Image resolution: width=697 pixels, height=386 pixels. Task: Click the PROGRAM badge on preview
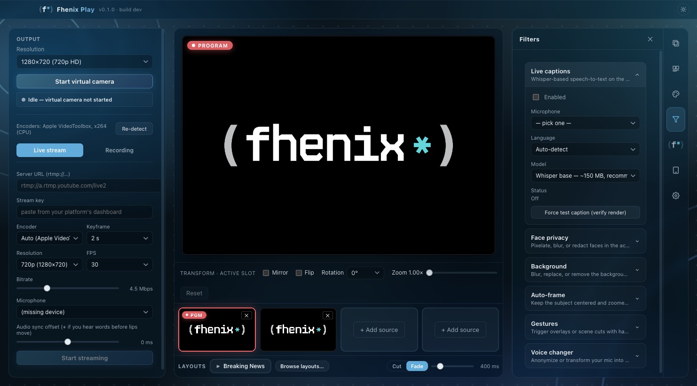210,46
